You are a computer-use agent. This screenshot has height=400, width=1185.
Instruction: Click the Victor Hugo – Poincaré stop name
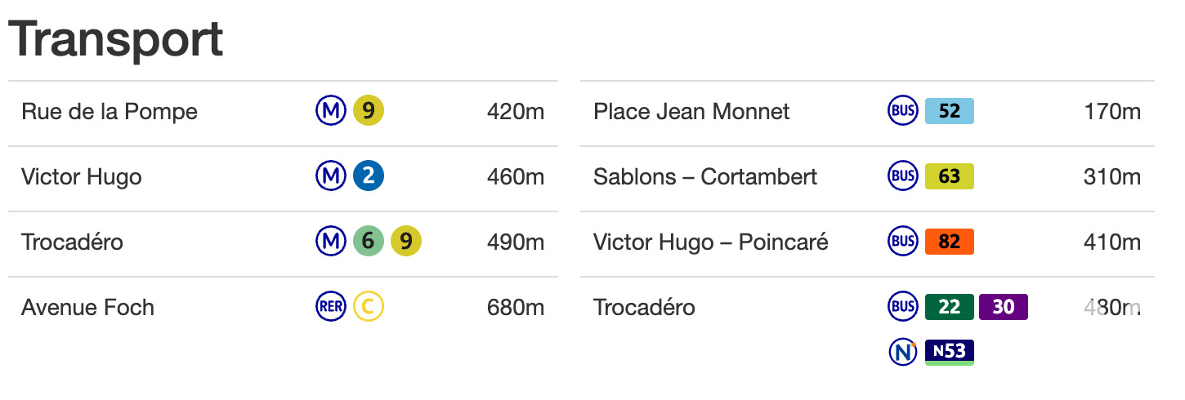pyautogui.click(x=711, y=242)
